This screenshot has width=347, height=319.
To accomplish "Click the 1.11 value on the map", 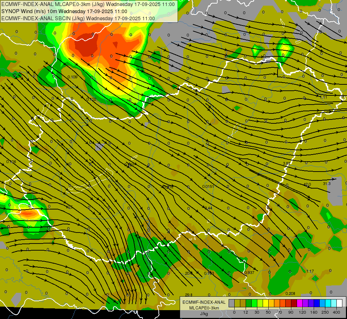I will tap(324, 97).
